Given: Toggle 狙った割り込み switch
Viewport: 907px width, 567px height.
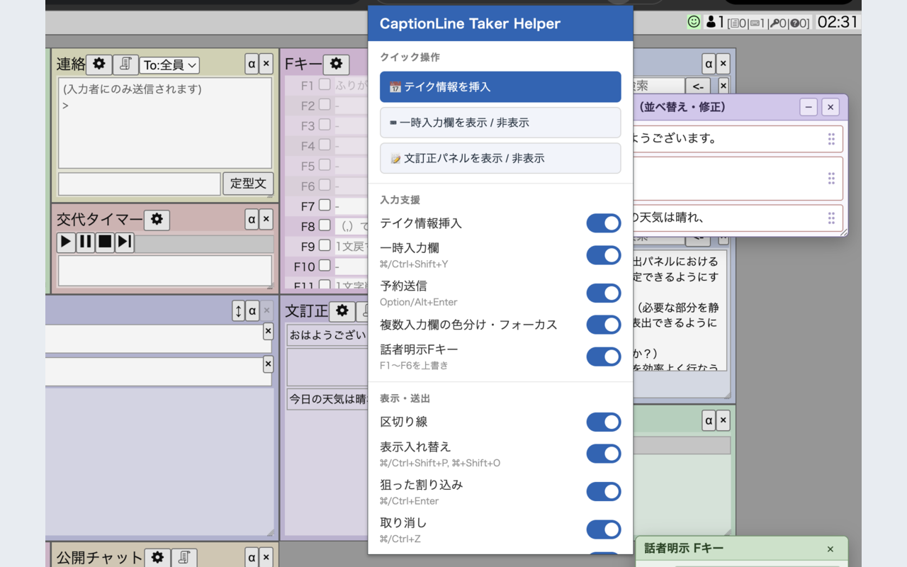Looking at the screenshot, I should pyautogui.click(x=604, y=492).
